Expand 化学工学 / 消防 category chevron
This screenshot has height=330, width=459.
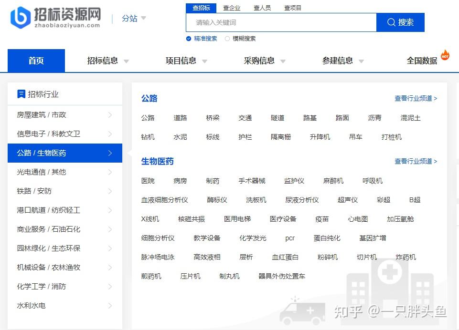pyautogui.click(x=110, y=287)
